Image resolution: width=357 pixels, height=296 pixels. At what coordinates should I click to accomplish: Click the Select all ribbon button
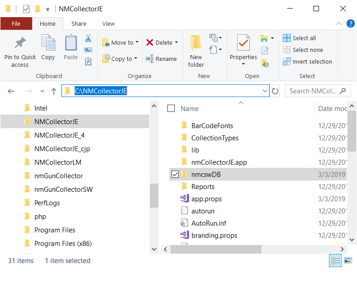[300, 38]
